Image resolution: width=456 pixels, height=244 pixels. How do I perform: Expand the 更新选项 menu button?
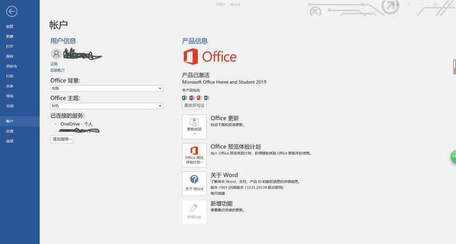(194, 127)
